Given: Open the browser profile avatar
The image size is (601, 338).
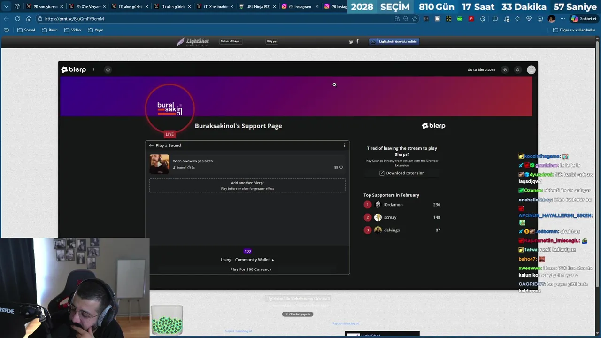Looking at the screenshot, I should 551,19.
